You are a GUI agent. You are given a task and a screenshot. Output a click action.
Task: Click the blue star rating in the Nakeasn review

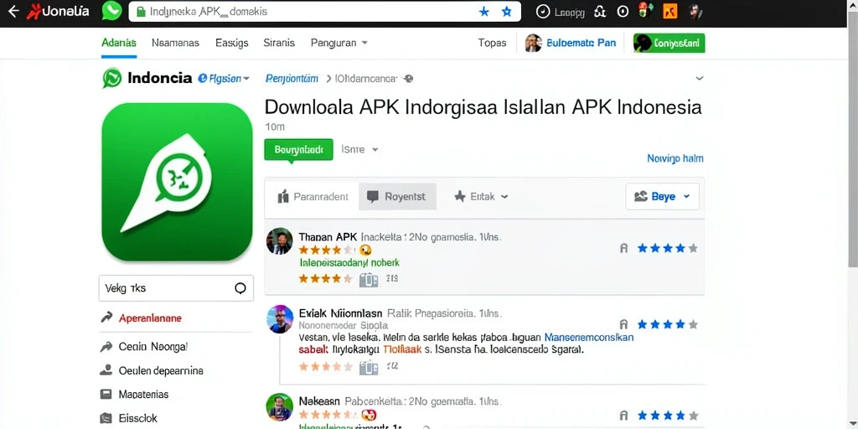(x=668, y=416)
